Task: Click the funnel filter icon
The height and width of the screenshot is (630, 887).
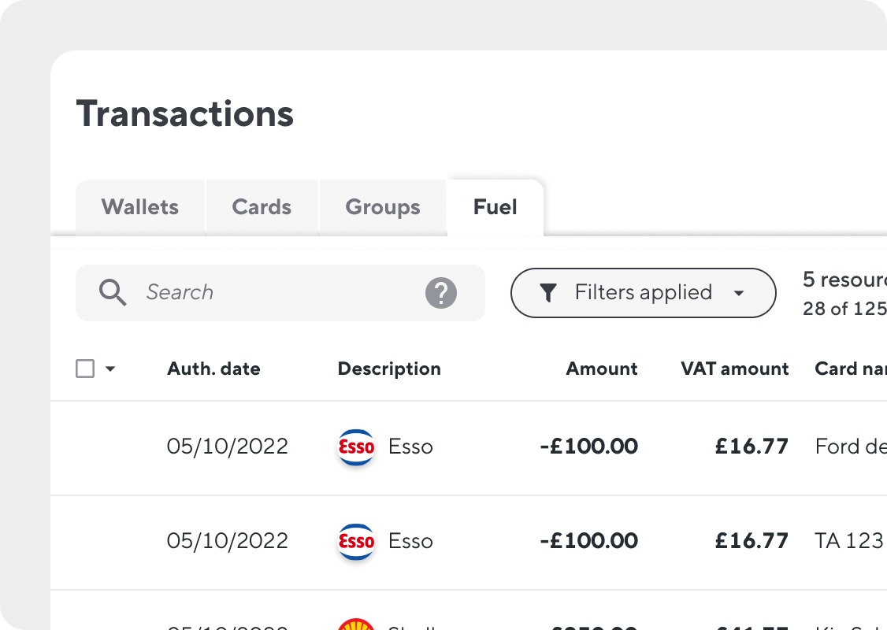Action: (x=548, y=293)
